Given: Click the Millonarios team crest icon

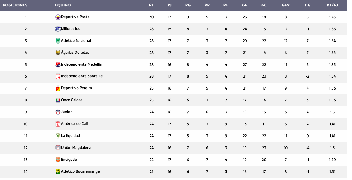Looking at the screenshot, I should click(58, 29).
